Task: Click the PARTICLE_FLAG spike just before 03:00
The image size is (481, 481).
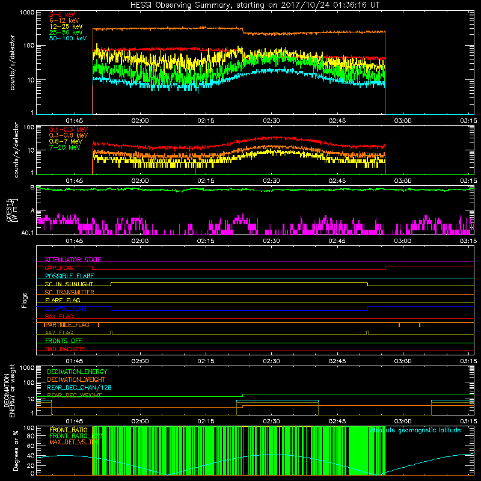Action: pos(399,325)
